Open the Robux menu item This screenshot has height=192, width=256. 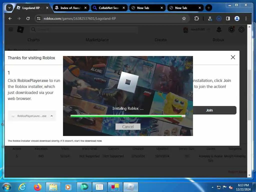point(218,40)
